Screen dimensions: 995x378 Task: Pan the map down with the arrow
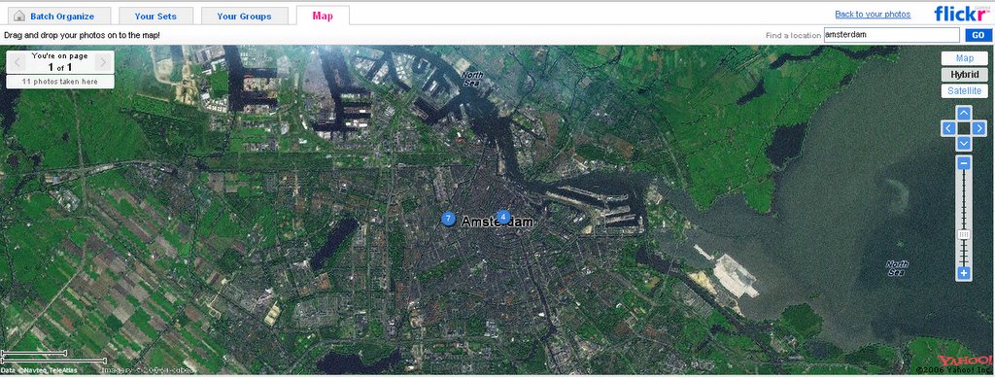(963, 144)
